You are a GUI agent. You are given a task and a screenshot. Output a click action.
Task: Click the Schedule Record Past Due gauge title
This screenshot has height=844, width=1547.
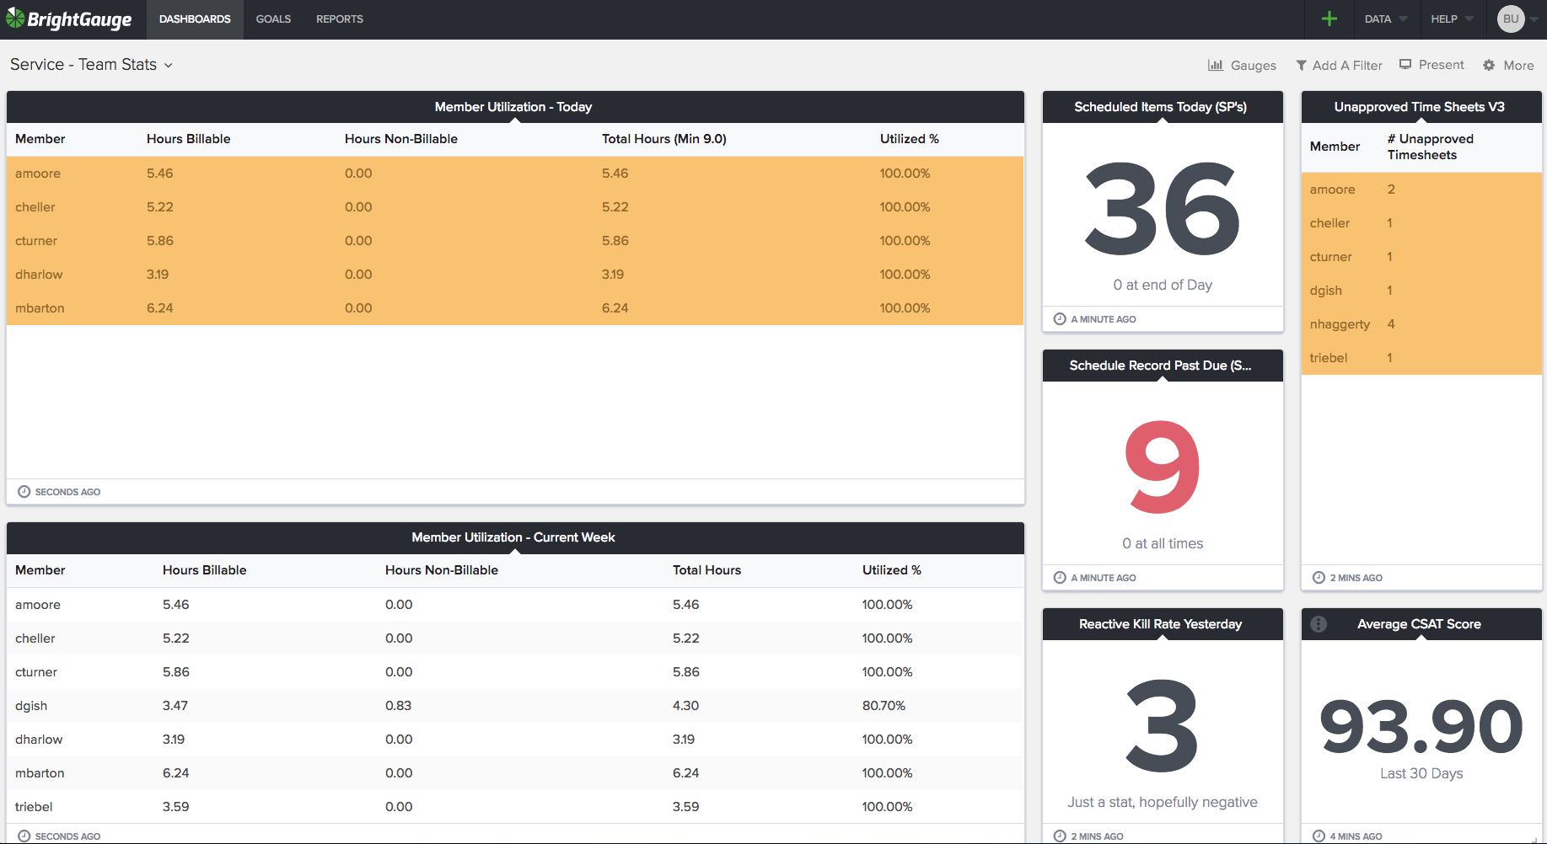1160,366
